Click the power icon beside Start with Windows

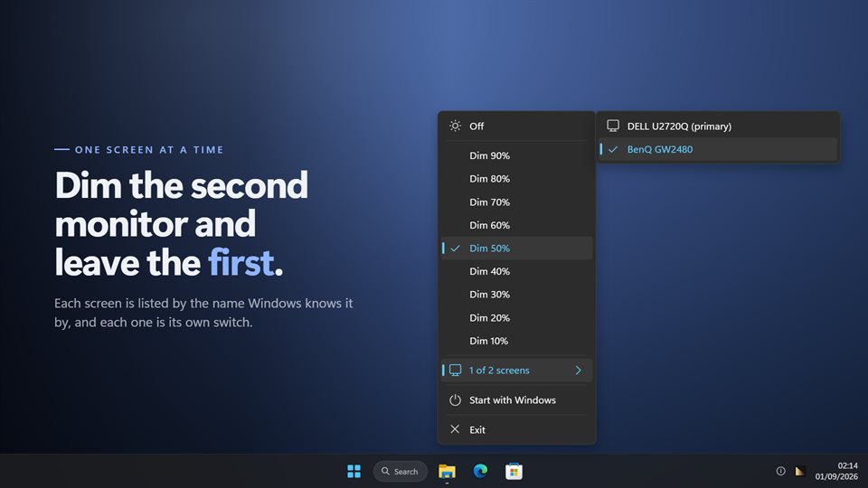pyautogui.click(x=455, y=400)
